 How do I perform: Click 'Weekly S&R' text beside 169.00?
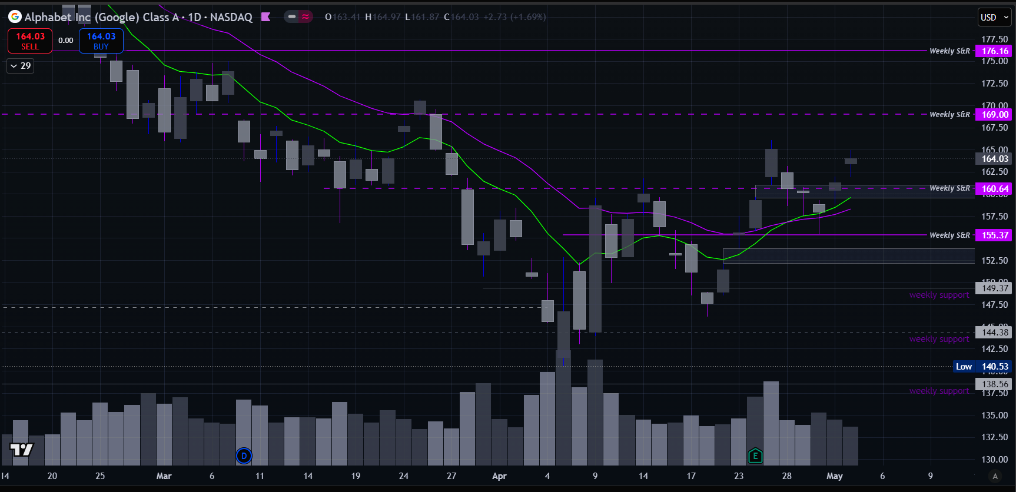pos(949,115)
